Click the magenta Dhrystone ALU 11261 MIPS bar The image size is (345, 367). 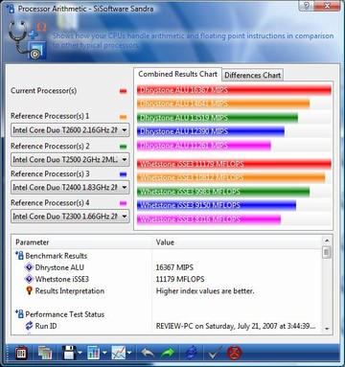(204, 146)
